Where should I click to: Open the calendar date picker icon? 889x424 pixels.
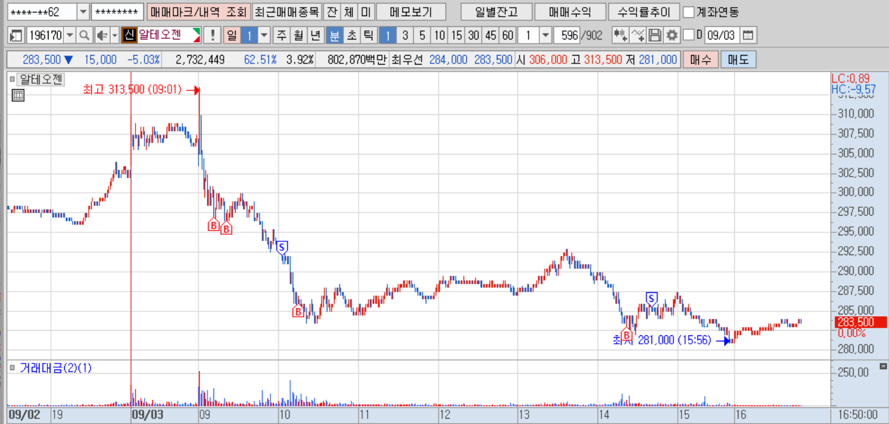pyautogui.click(x=748, y=35)
